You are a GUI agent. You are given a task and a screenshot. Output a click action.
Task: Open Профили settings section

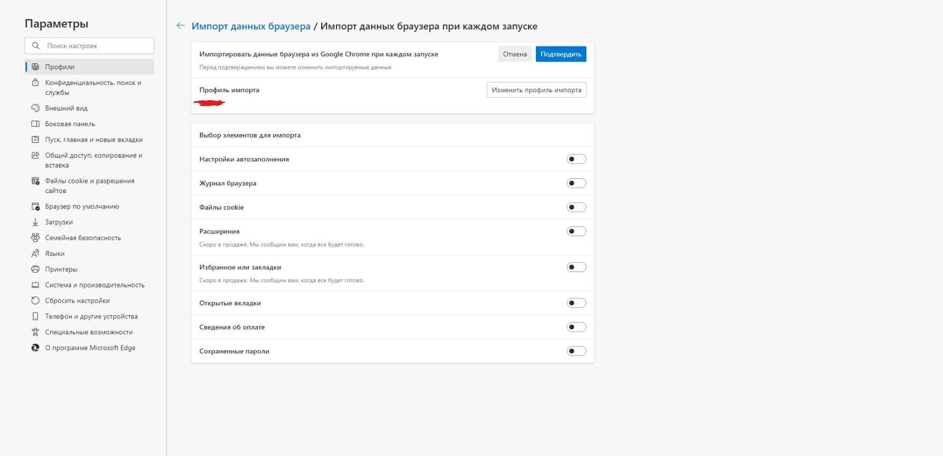pos(90,67)
